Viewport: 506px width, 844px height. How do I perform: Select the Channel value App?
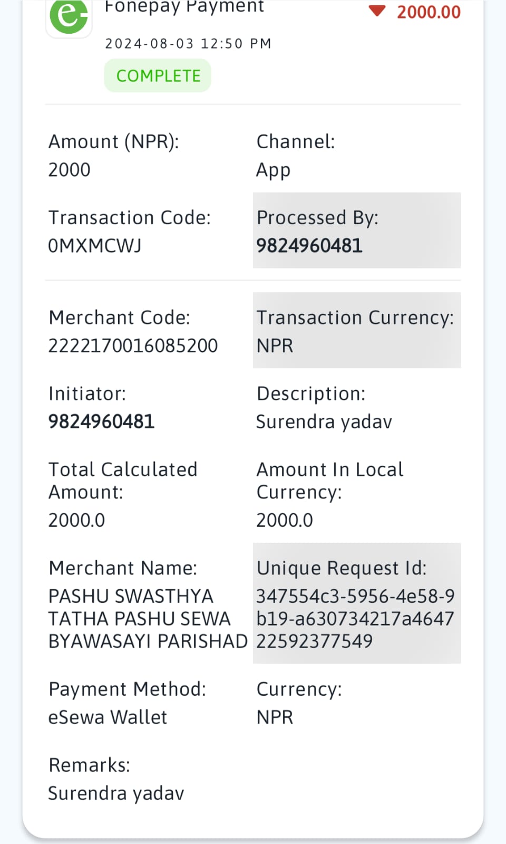(273, 170)
